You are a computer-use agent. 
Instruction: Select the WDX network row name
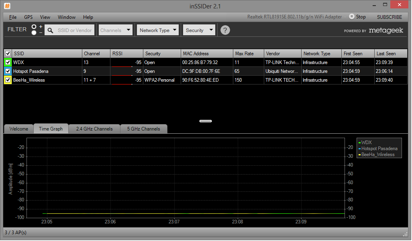tap(18, 62)
